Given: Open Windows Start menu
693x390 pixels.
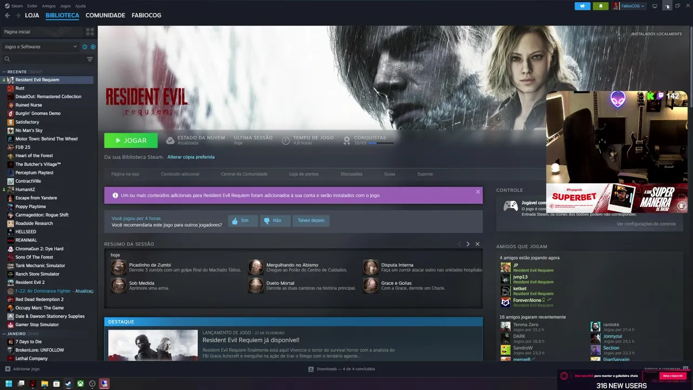Looking at the screenshot, I should tap(9, 384).
